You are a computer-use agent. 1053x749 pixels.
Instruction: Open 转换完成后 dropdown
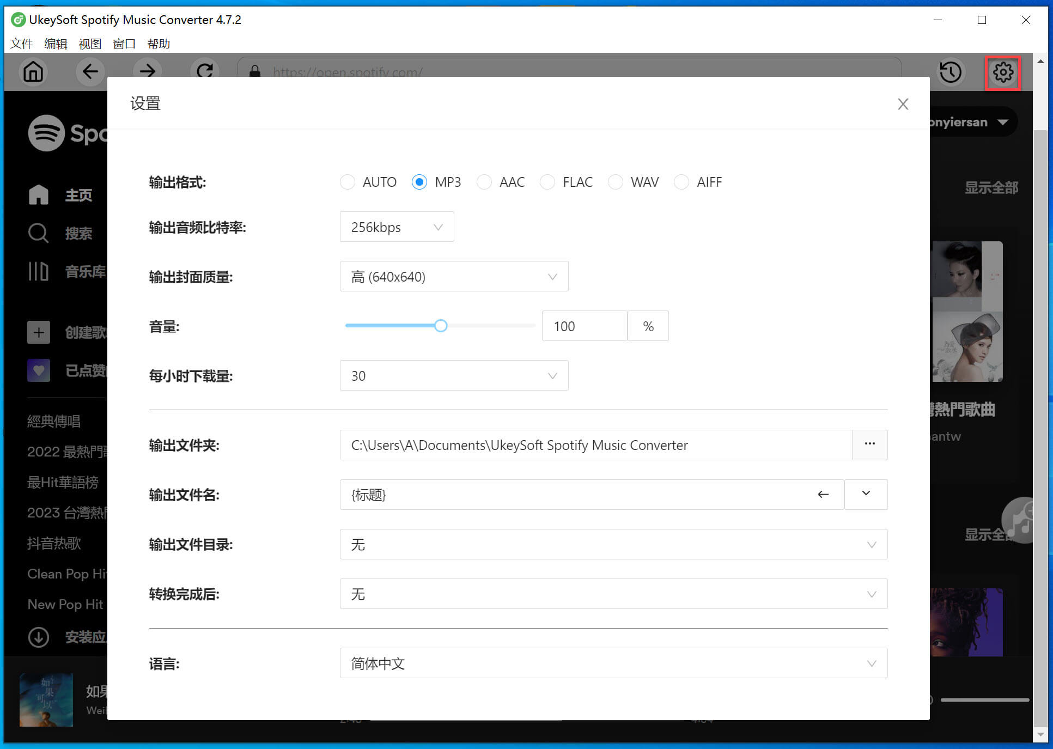point(613,594)
